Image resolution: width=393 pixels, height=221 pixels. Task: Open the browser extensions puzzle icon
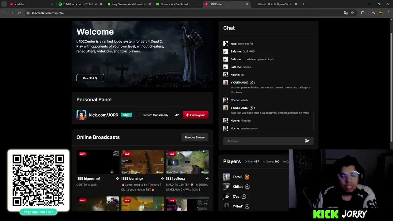(x=363, y=13)
